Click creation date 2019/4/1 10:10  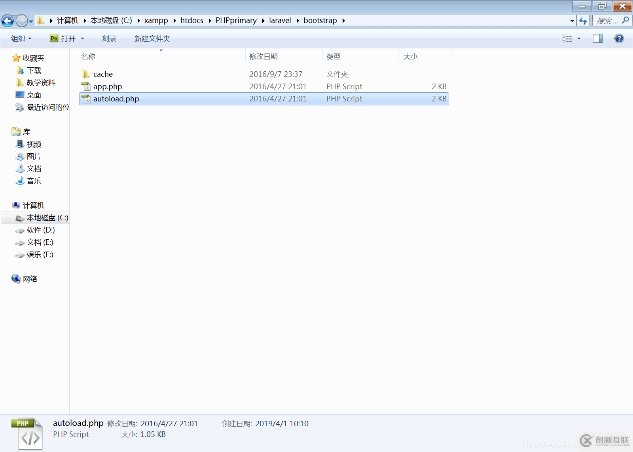(x=282, y=423)
